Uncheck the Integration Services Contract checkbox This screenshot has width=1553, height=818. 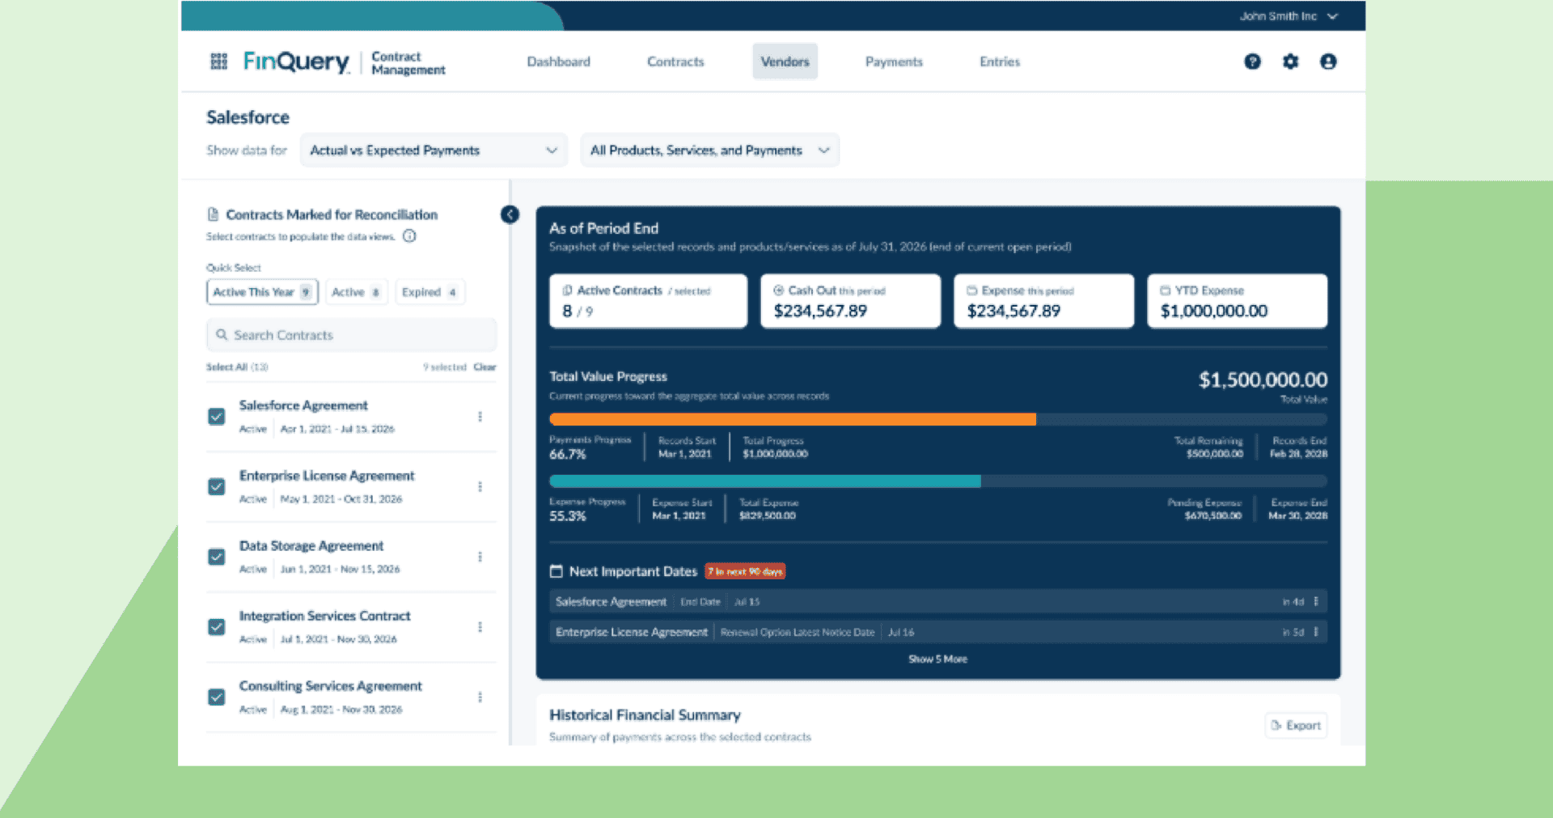[216, 627]
